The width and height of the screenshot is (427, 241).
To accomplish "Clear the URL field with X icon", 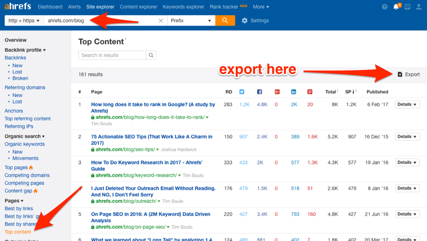I will [x=161, y=21].
